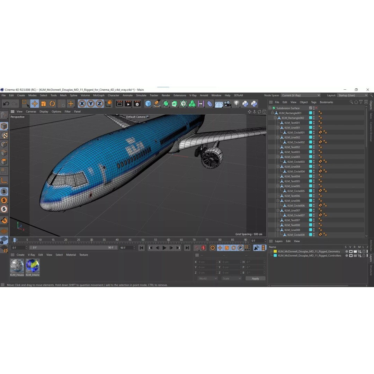Click the Layers panel title

click(278, 241)
